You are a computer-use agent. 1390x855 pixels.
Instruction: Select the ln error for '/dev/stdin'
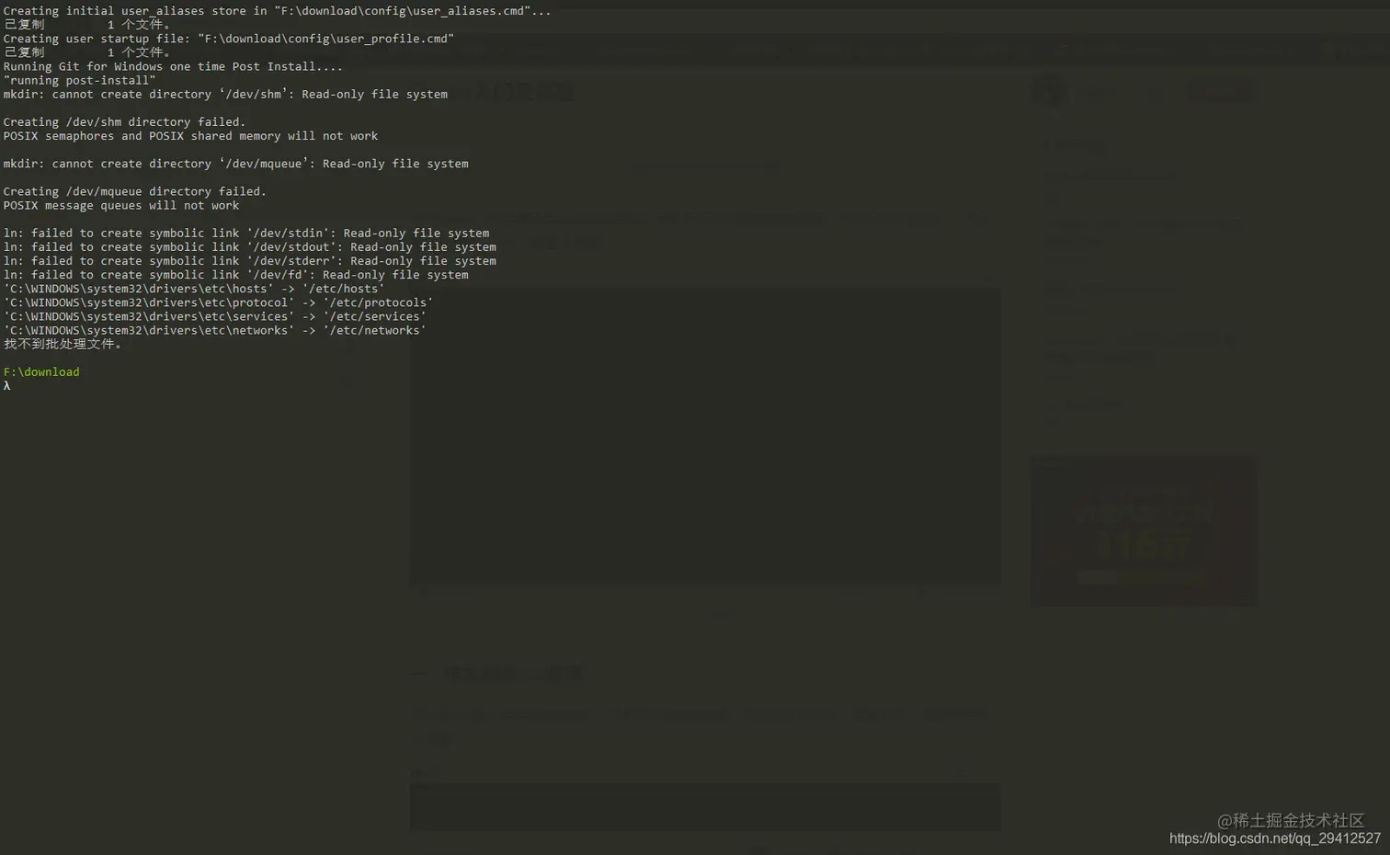pos(246,233)
